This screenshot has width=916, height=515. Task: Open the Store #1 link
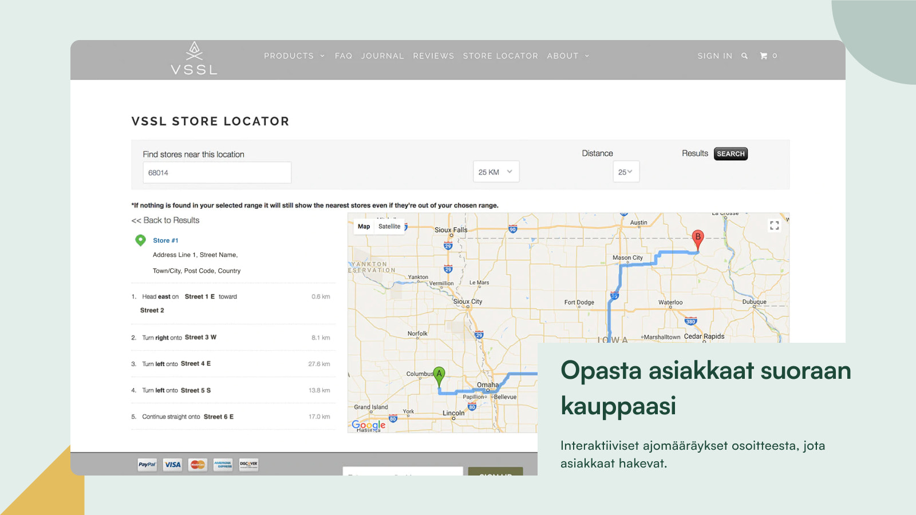(165, 241)
